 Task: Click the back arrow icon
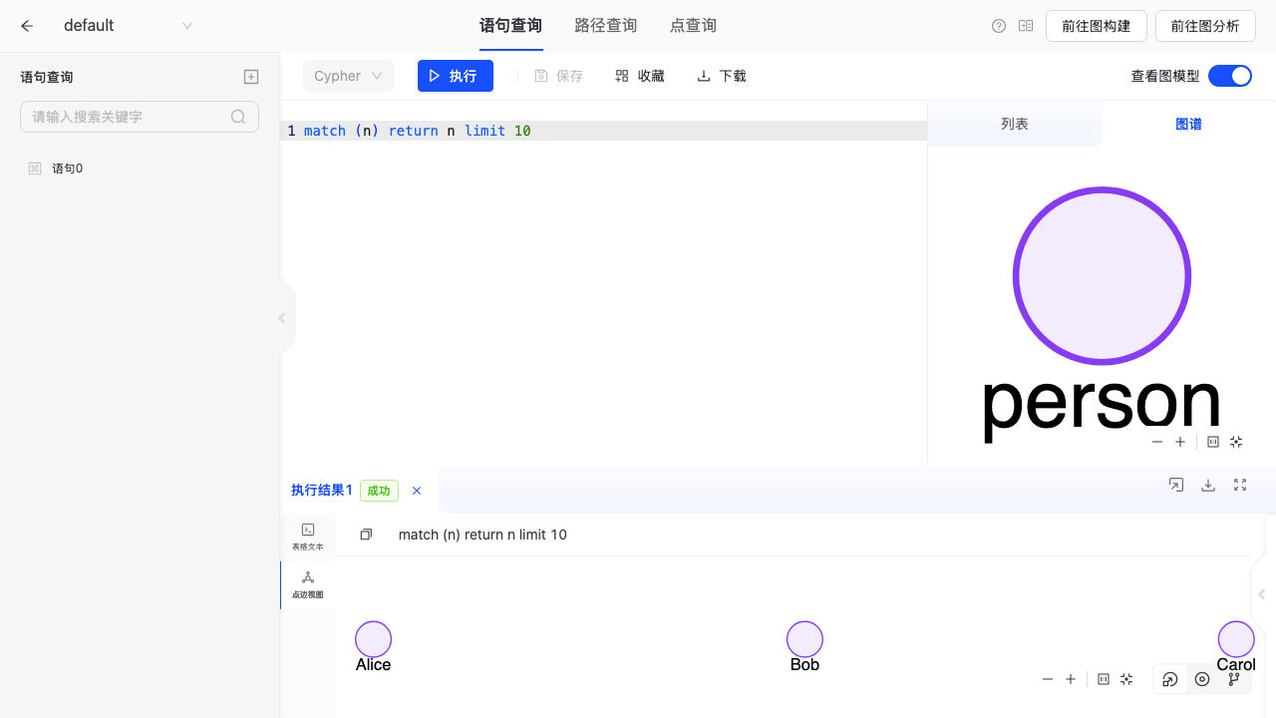pyautogui.click(x=27, y=26)
